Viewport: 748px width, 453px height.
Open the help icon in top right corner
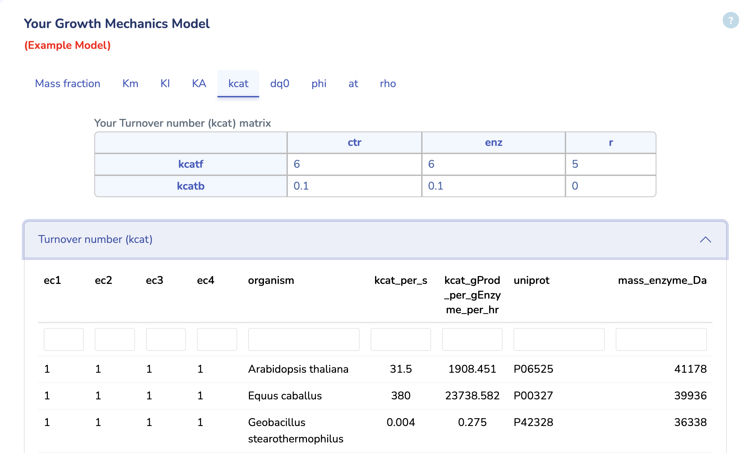coord(730,20)
